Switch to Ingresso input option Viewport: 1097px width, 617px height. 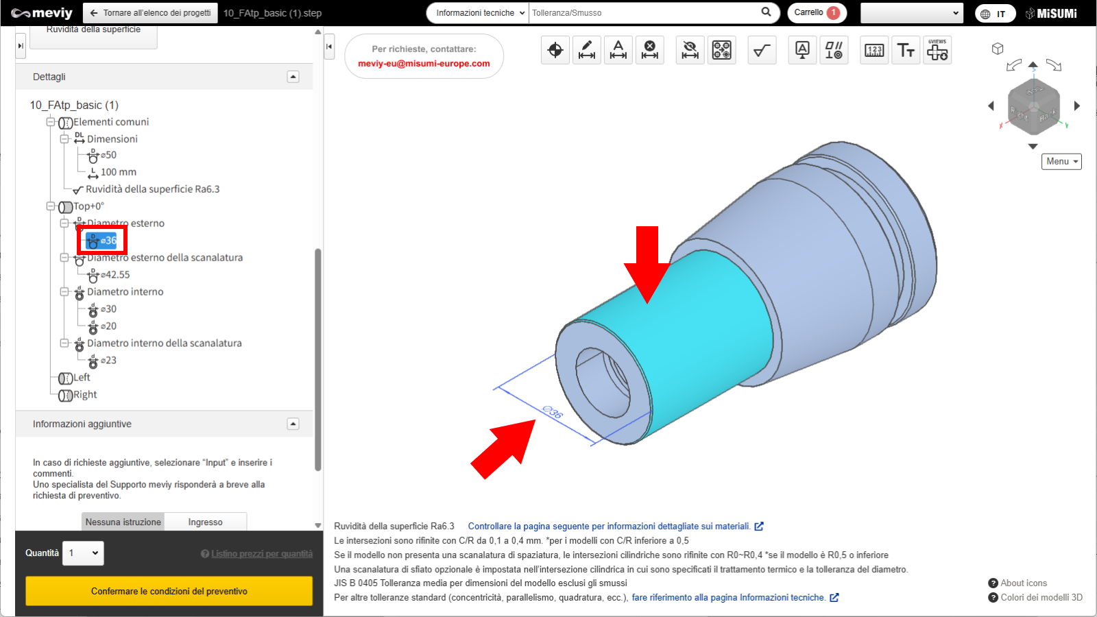(206, 522)
